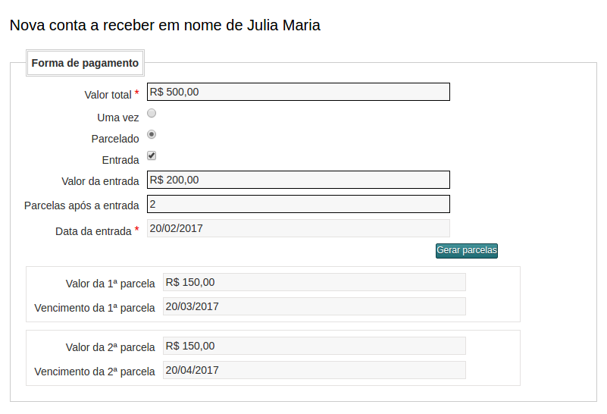607x414 pixels.
Task: Click the Valor da entrada text label
Action: [100, 181]
